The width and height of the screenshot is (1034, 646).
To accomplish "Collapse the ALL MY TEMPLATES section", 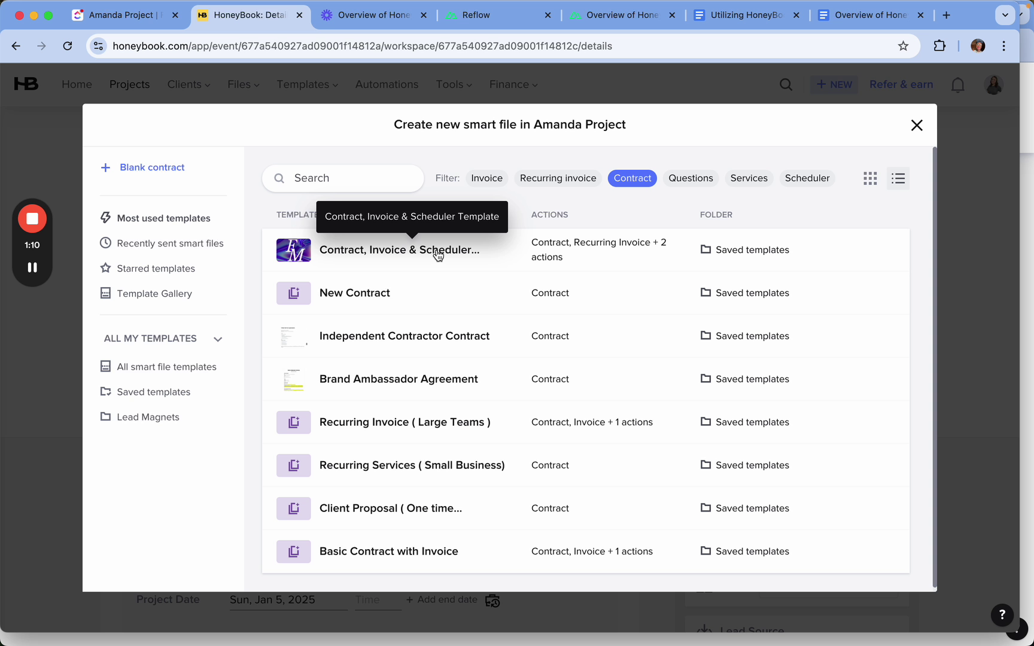I will pyautogui.click(x=218, y=339).
